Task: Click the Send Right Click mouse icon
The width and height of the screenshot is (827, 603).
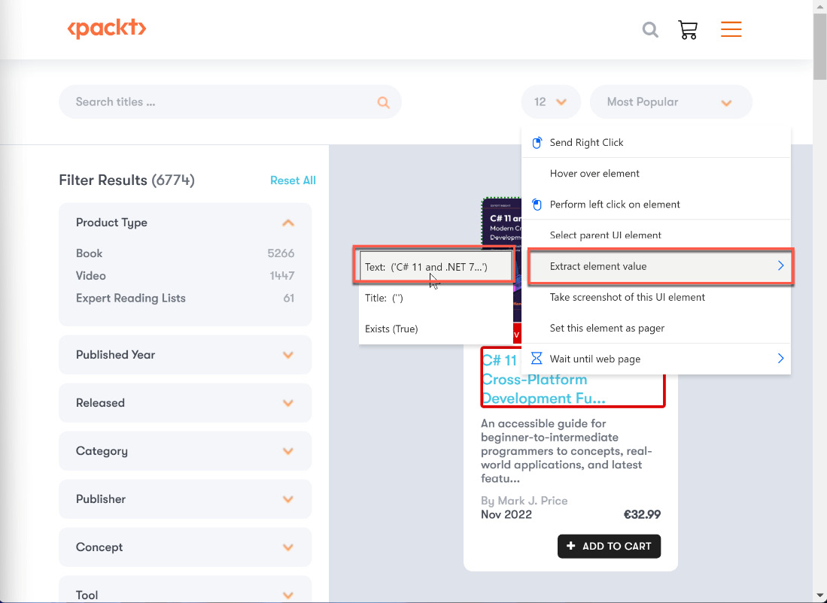Action: [537, 142]
